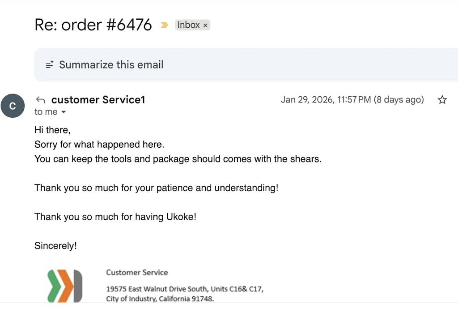Image resolution: width=458 pixels, height=312 pixels.
Task: Click the yellow importance marker
Action: (165, 25)
